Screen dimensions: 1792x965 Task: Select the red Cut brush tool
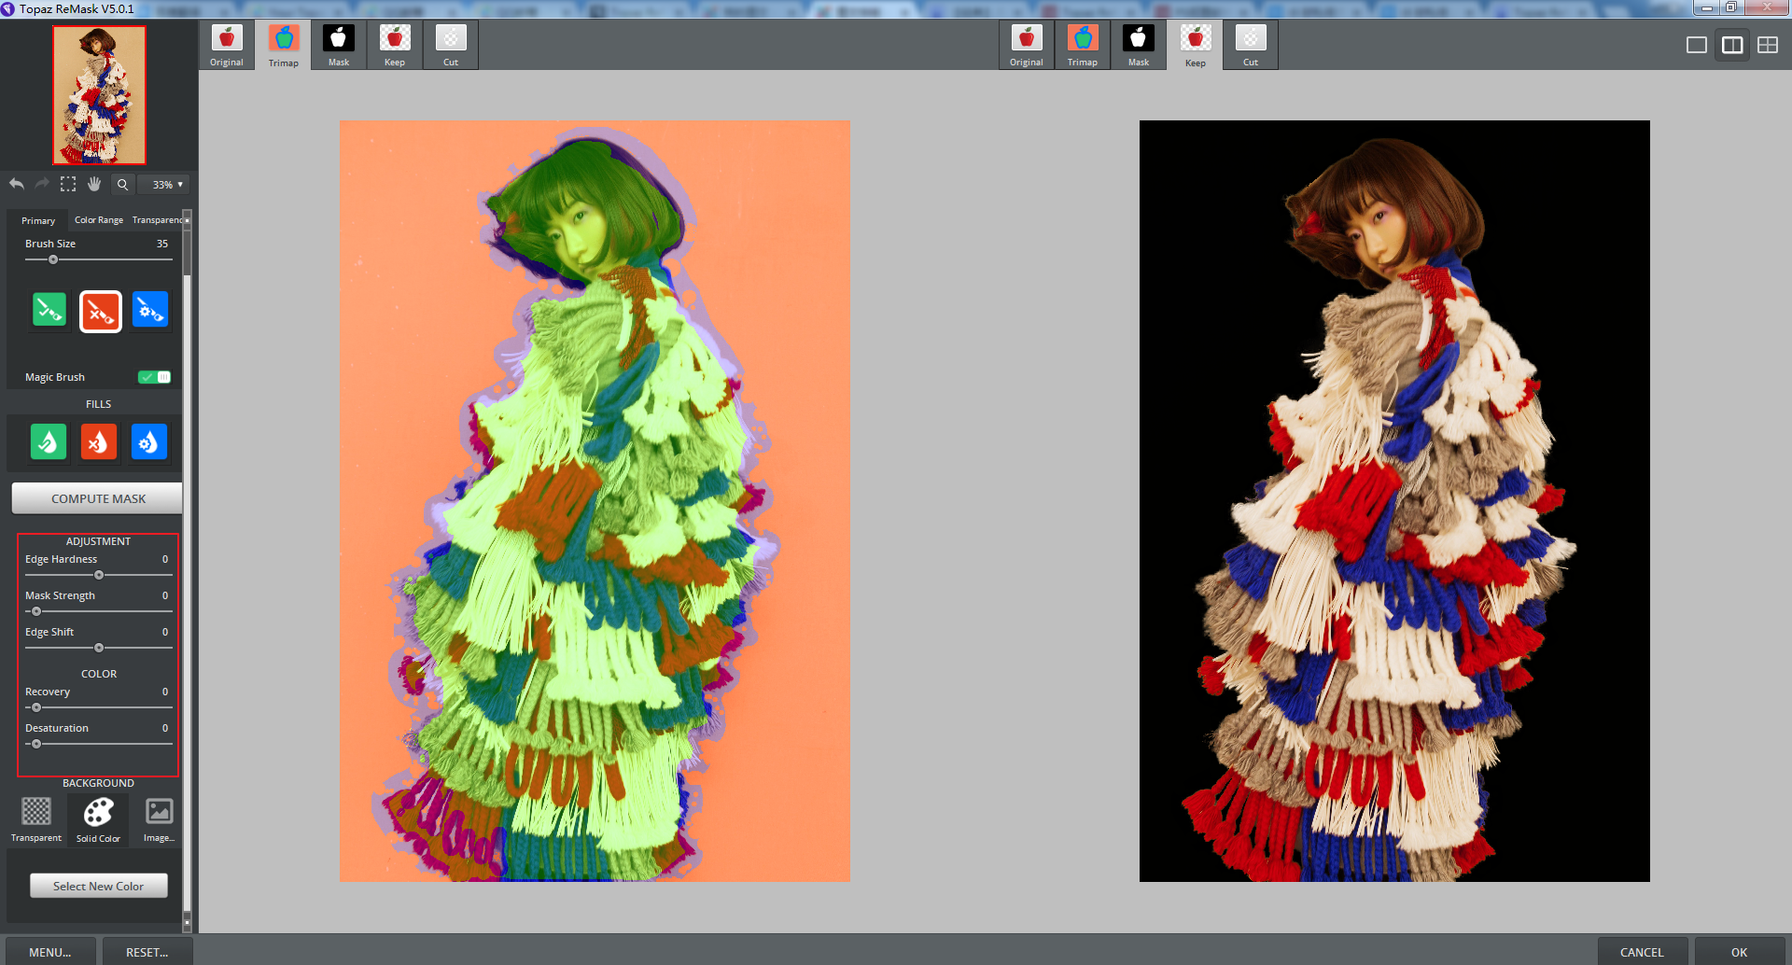(101, 312)
